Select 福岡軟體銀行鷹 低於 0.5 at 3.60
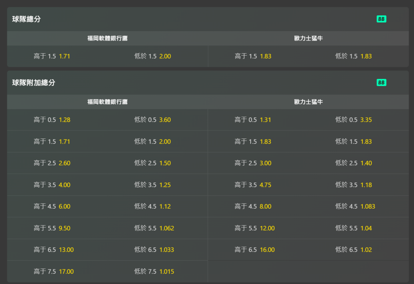The image size is (414, 284). (x=153, y=120)
